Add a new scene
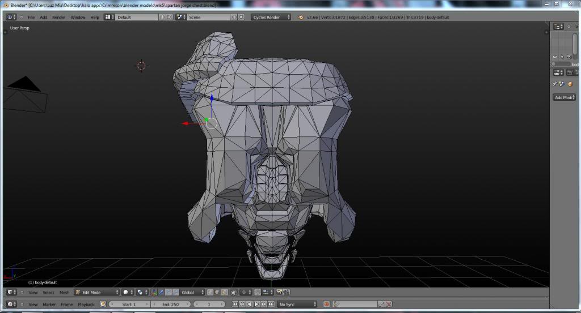This screenshot has width=581, height=313. click(234, 17)
